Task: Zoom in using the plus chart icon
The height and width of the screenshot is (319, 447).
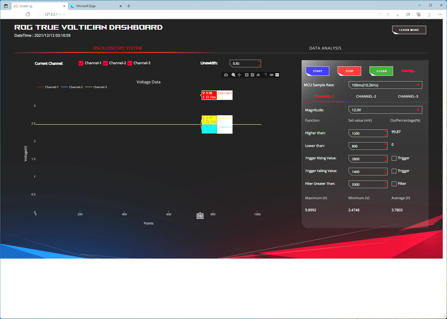Action: (x=247, y=75)
